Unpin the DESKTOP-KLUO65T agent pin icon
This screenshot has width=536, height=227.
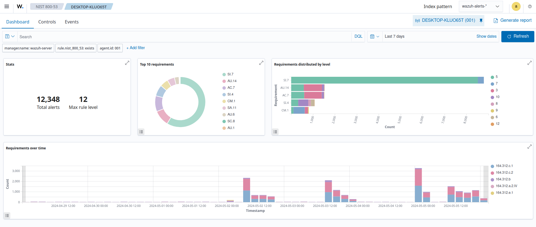click(x=481, y=20)
